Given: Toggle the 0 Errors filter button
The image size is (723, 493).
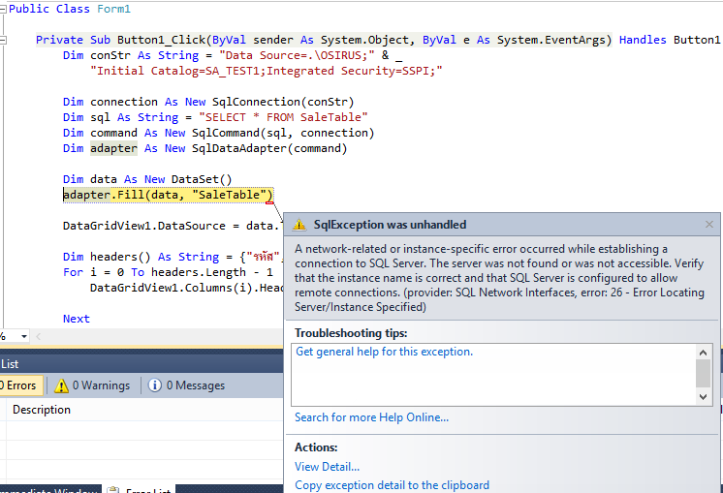Looking at the screenshot, I should pos(17,385).
